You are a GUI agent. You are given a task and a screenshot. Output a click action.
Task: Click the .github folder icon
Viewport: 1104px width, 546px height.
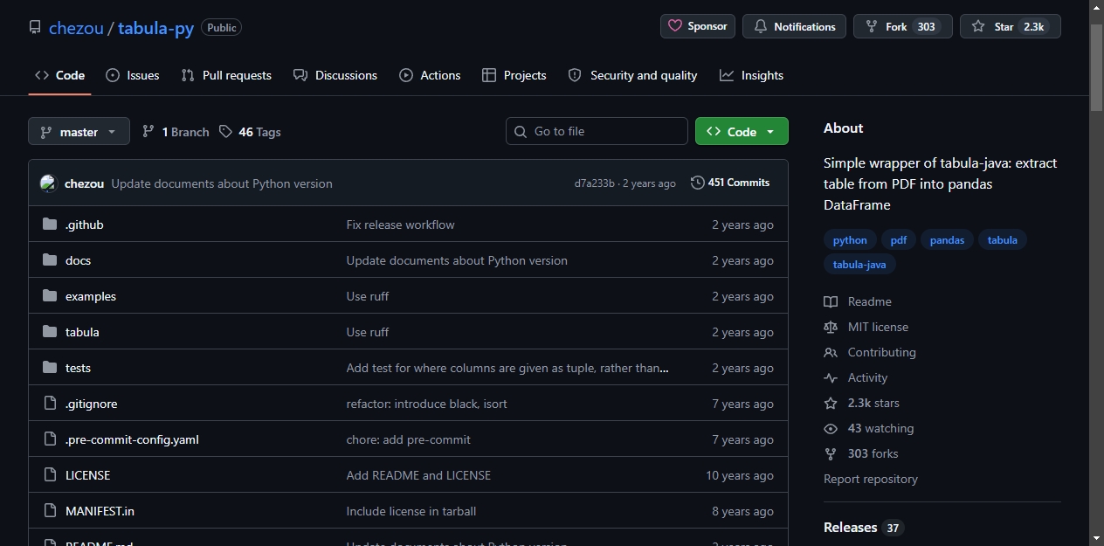click(x=50, y=225)
